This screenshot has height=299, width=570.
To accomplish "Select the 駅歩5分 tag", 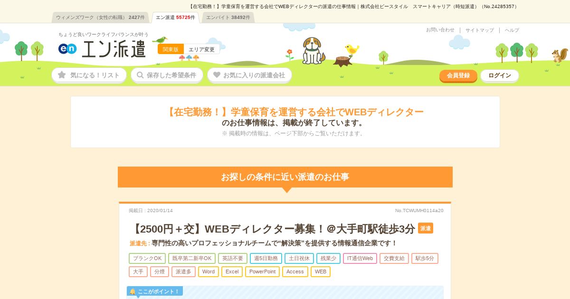I will [x=425, y=259].
